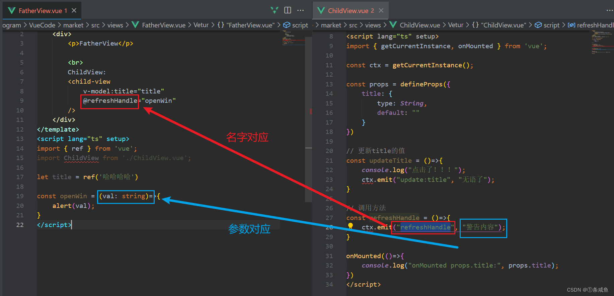Click onMounted(()=>{ on line 31
The width and height of the screenshot is (614, 296).
[375, 256]
